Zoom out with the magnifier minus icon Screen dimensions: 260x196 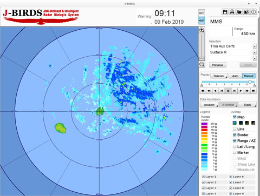pos(201,64)
